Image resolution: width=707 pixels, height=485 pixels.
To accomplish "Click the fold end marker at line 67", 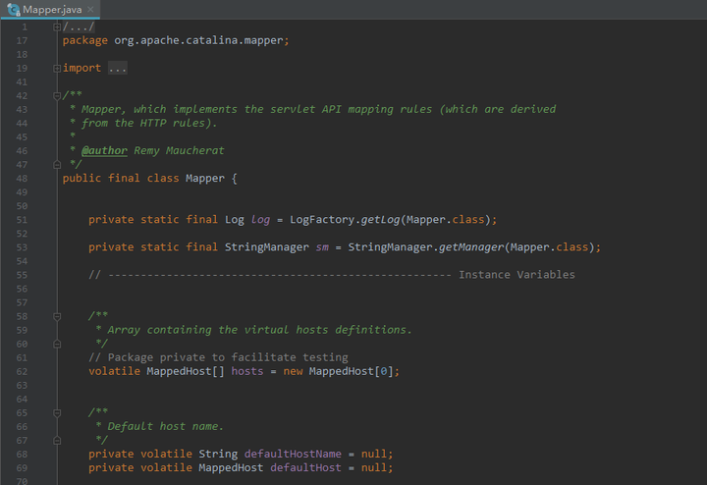I will 57,440.
